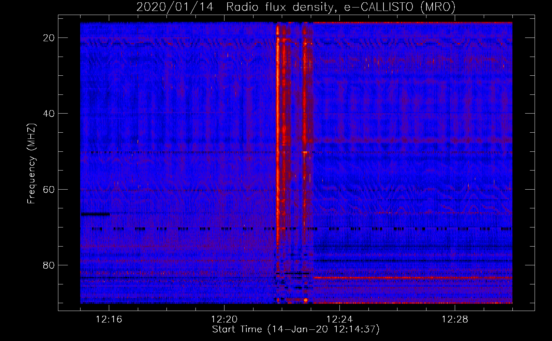Click the 40 MHz frequency tick label
The height and width of the screenshot is (341, 552).
(x=49, y=114)
